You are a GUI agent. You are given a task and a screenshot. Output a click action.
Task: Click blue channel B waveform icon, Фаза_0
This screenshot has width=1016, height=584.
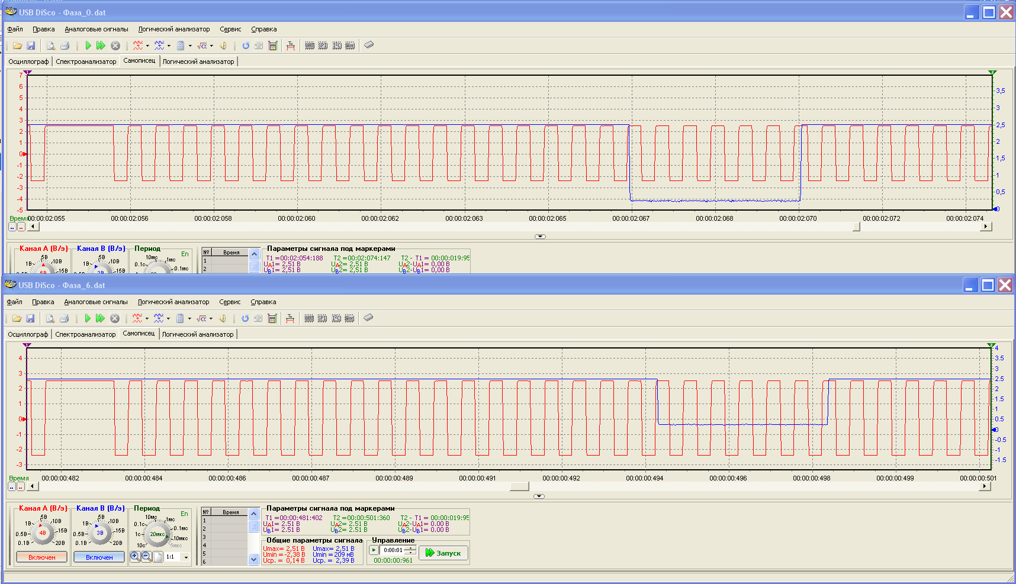coord(159,46)
